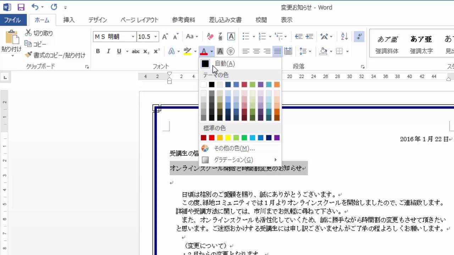The width and height of the screenshot is (454, 255).
Task: Switch to the 参考資料 (References) tab
Action: click(183, 20)
